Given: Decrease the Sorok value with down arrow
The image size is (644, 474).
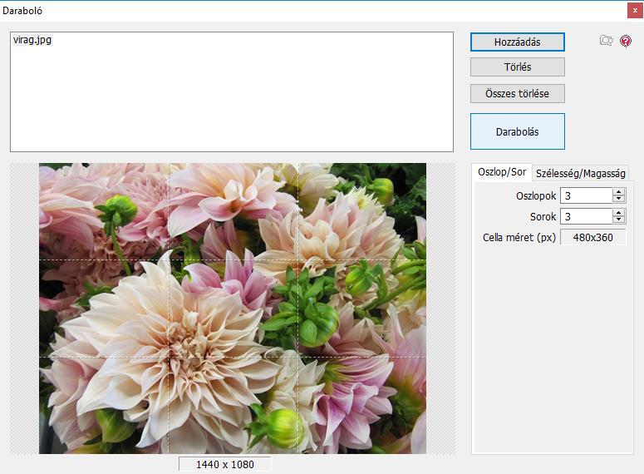Looking at the screenshot, I should pyautogui.click(x=618, y=220).
